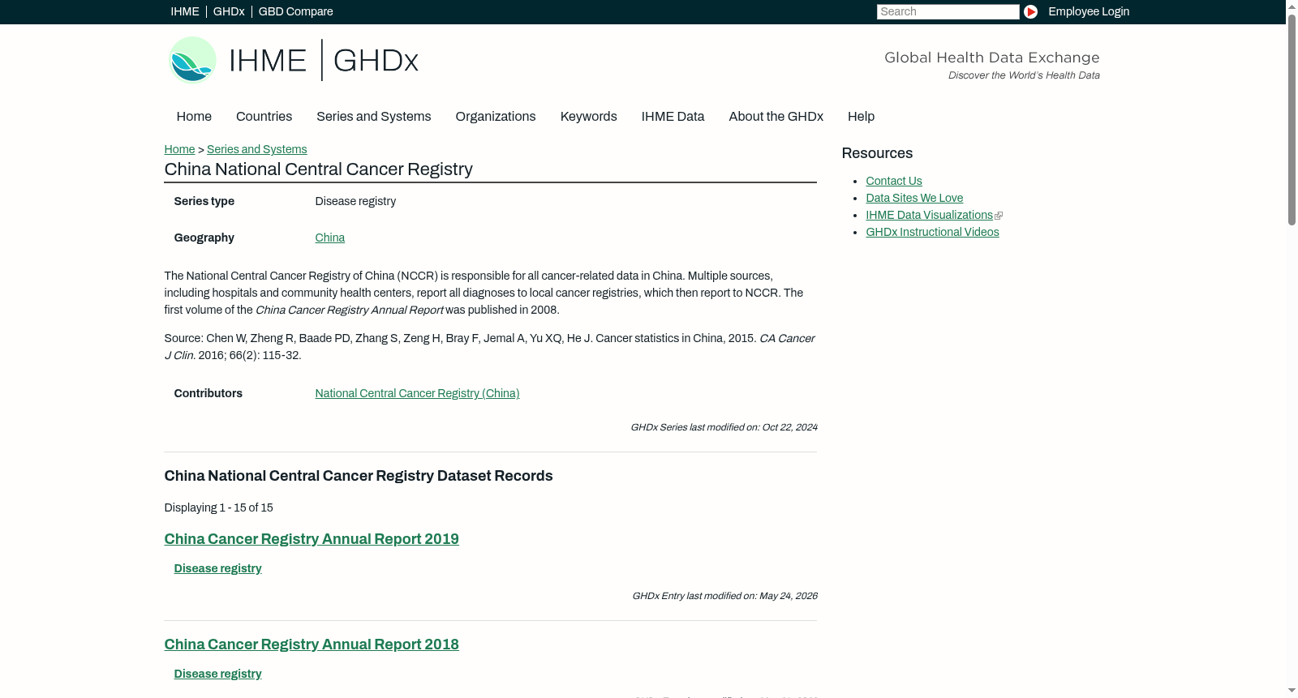
Task: Click the vertical scrollbar thumb
Action: pos(1292,119)
